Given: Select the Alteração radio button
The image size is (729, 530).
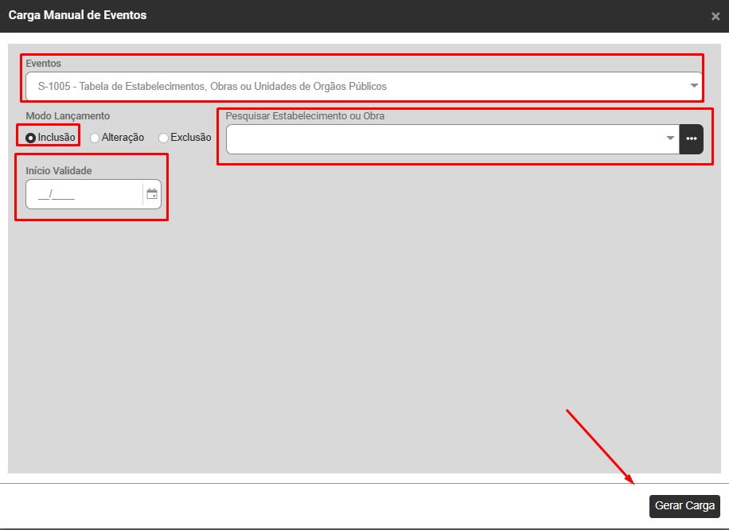Looking at the screenshot, I should point(95,138).
